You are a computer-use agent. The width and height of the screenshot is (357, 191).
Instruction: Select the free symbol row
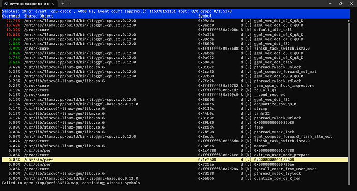coord(175,127)
